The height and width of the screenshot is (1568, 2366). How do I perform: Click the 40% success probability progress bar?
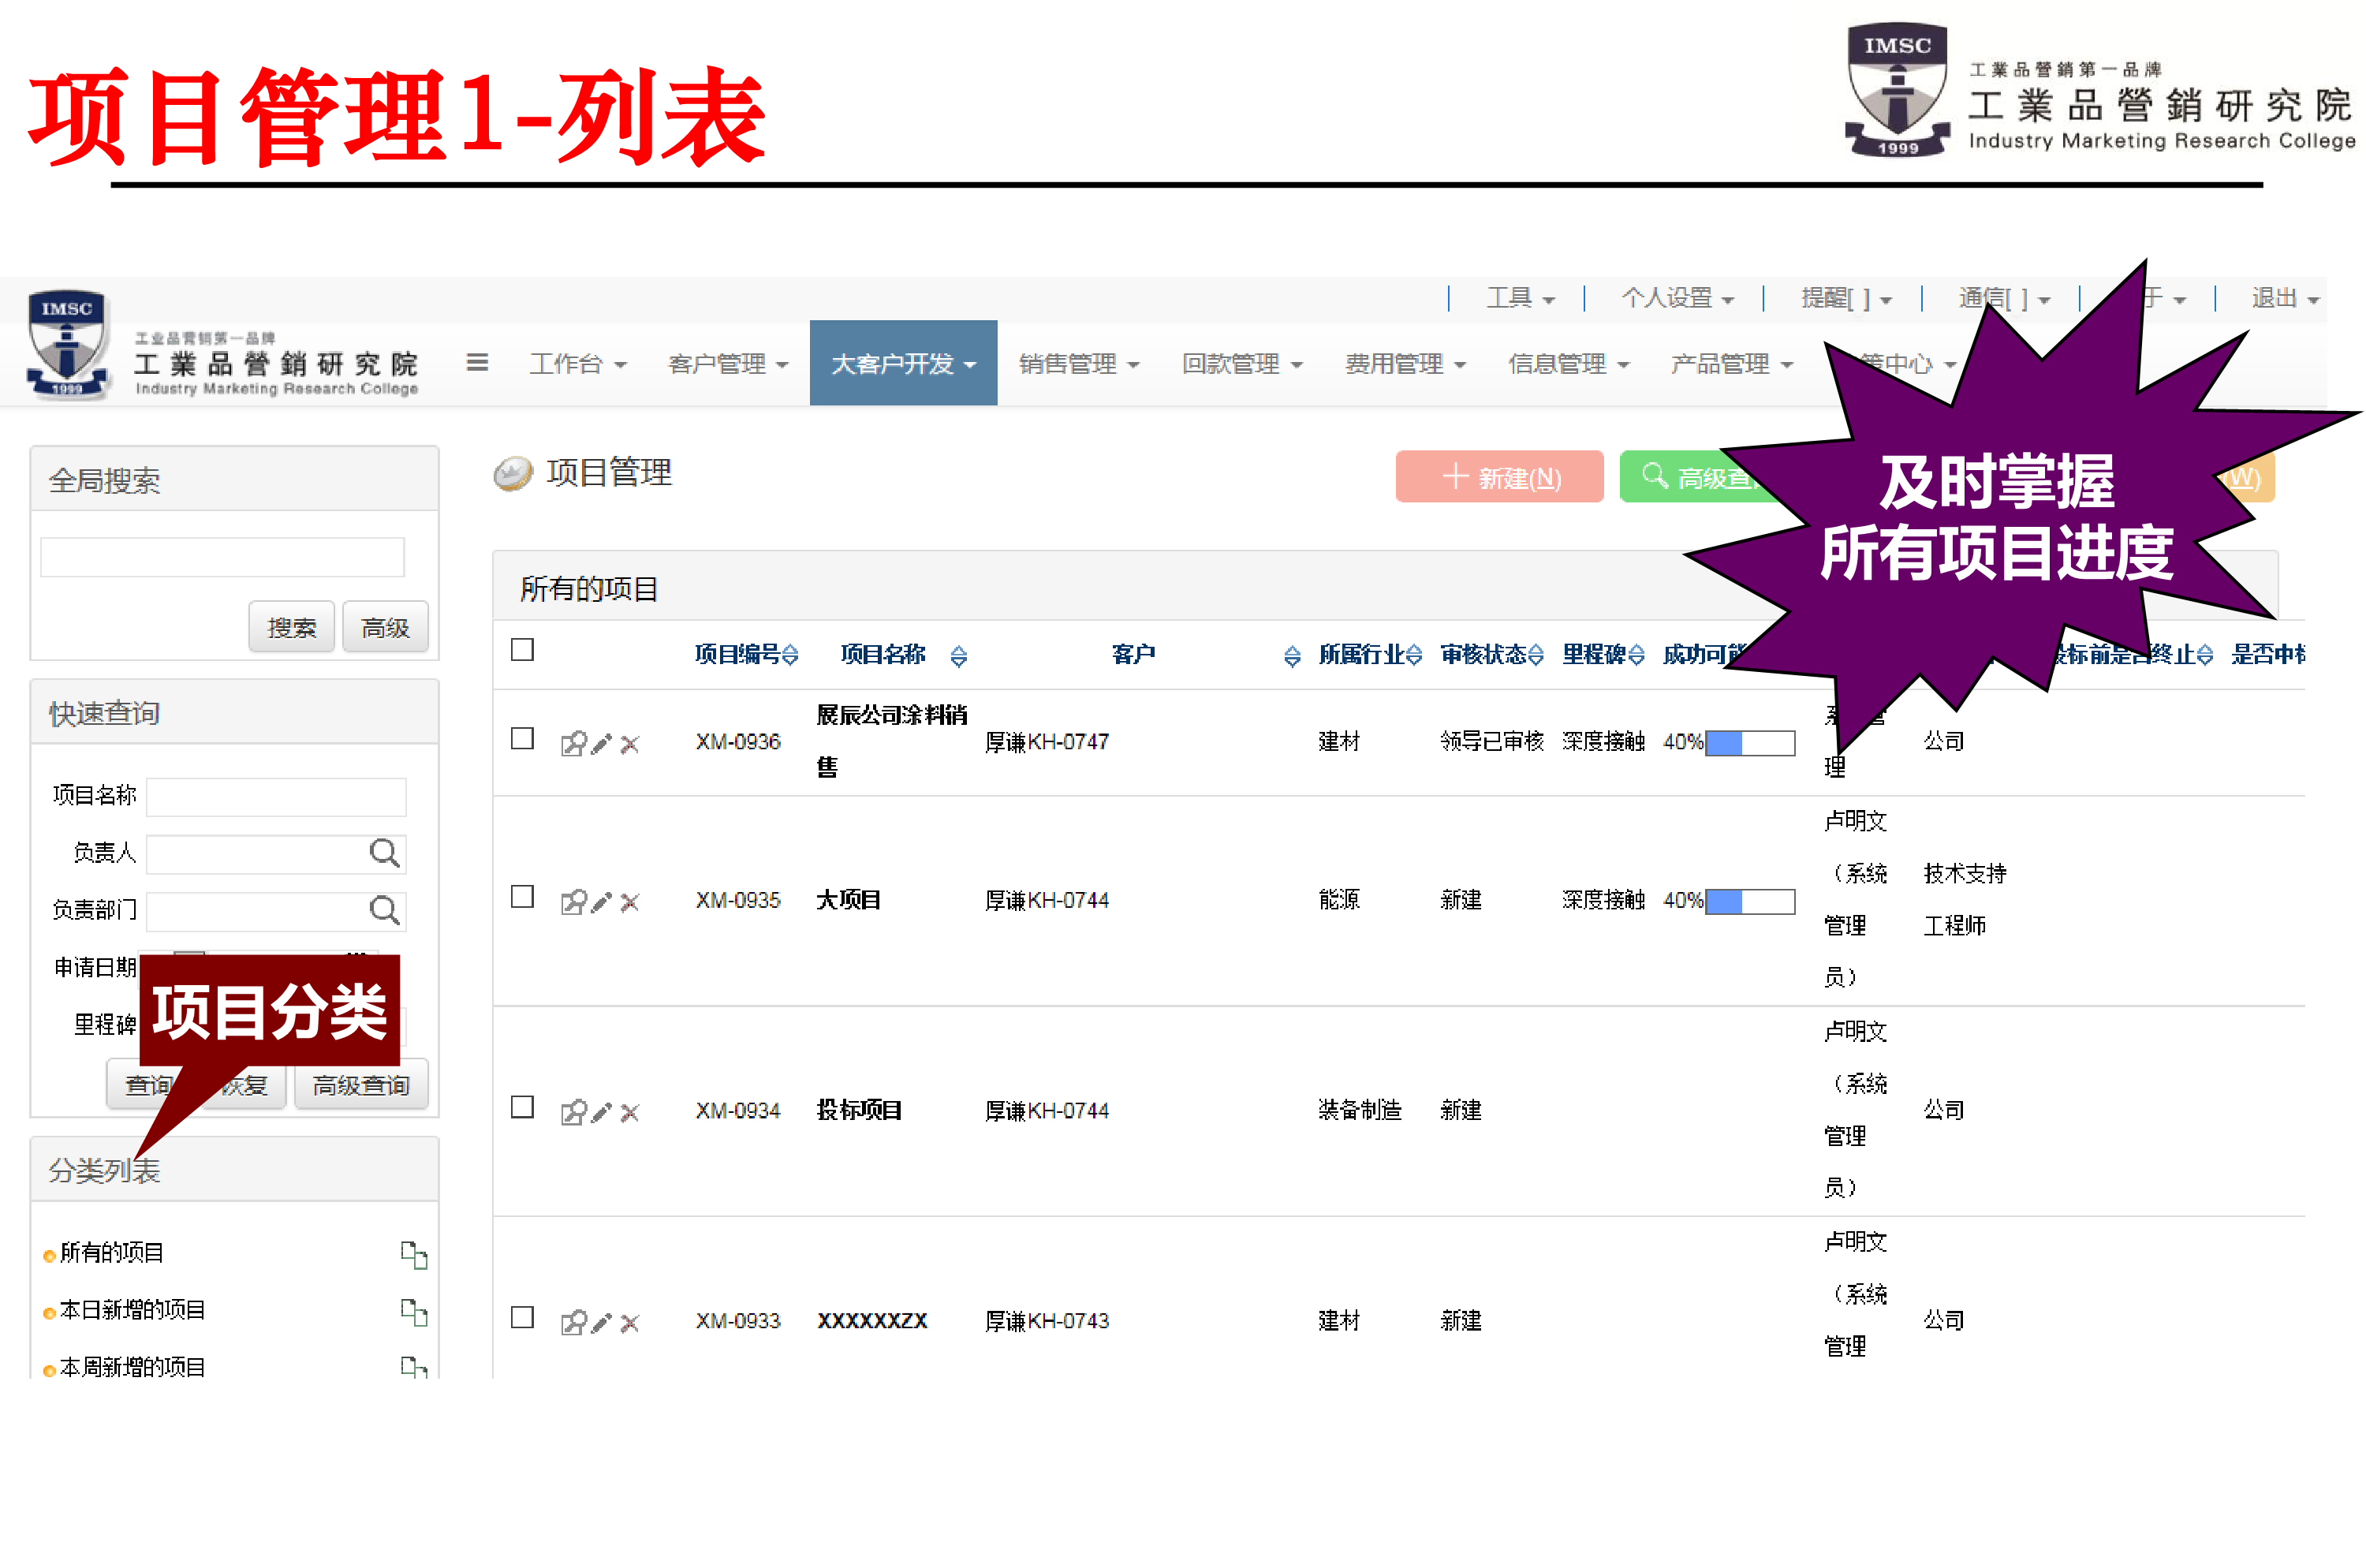click(x=1748, y=742)
